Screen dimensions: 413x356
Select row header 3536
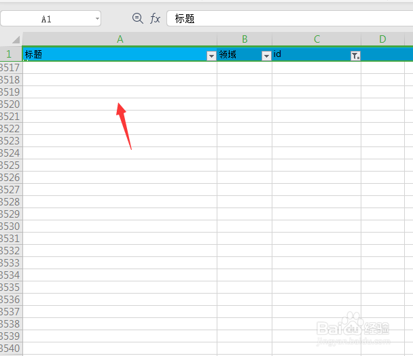click(x=11, y=300)
